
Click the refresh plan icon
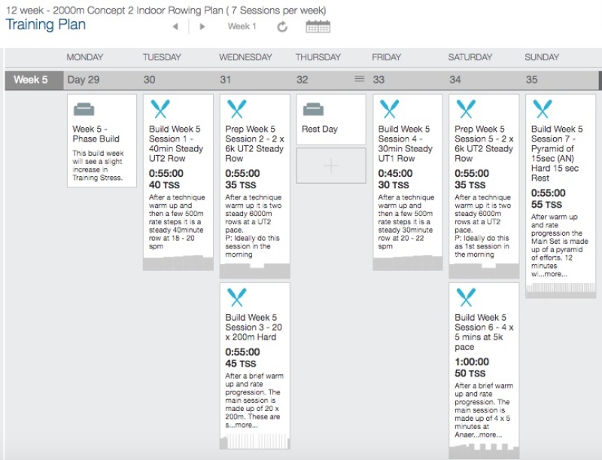[x=282, y=27]
